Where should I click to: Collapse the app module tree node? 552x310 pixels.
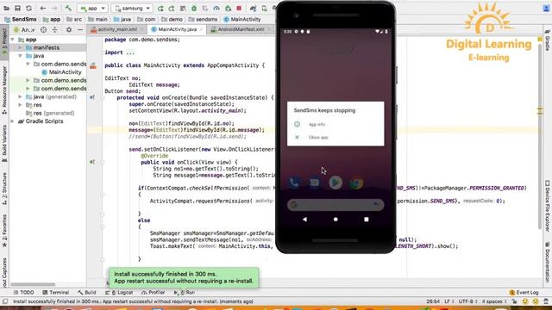pos(13,40)
